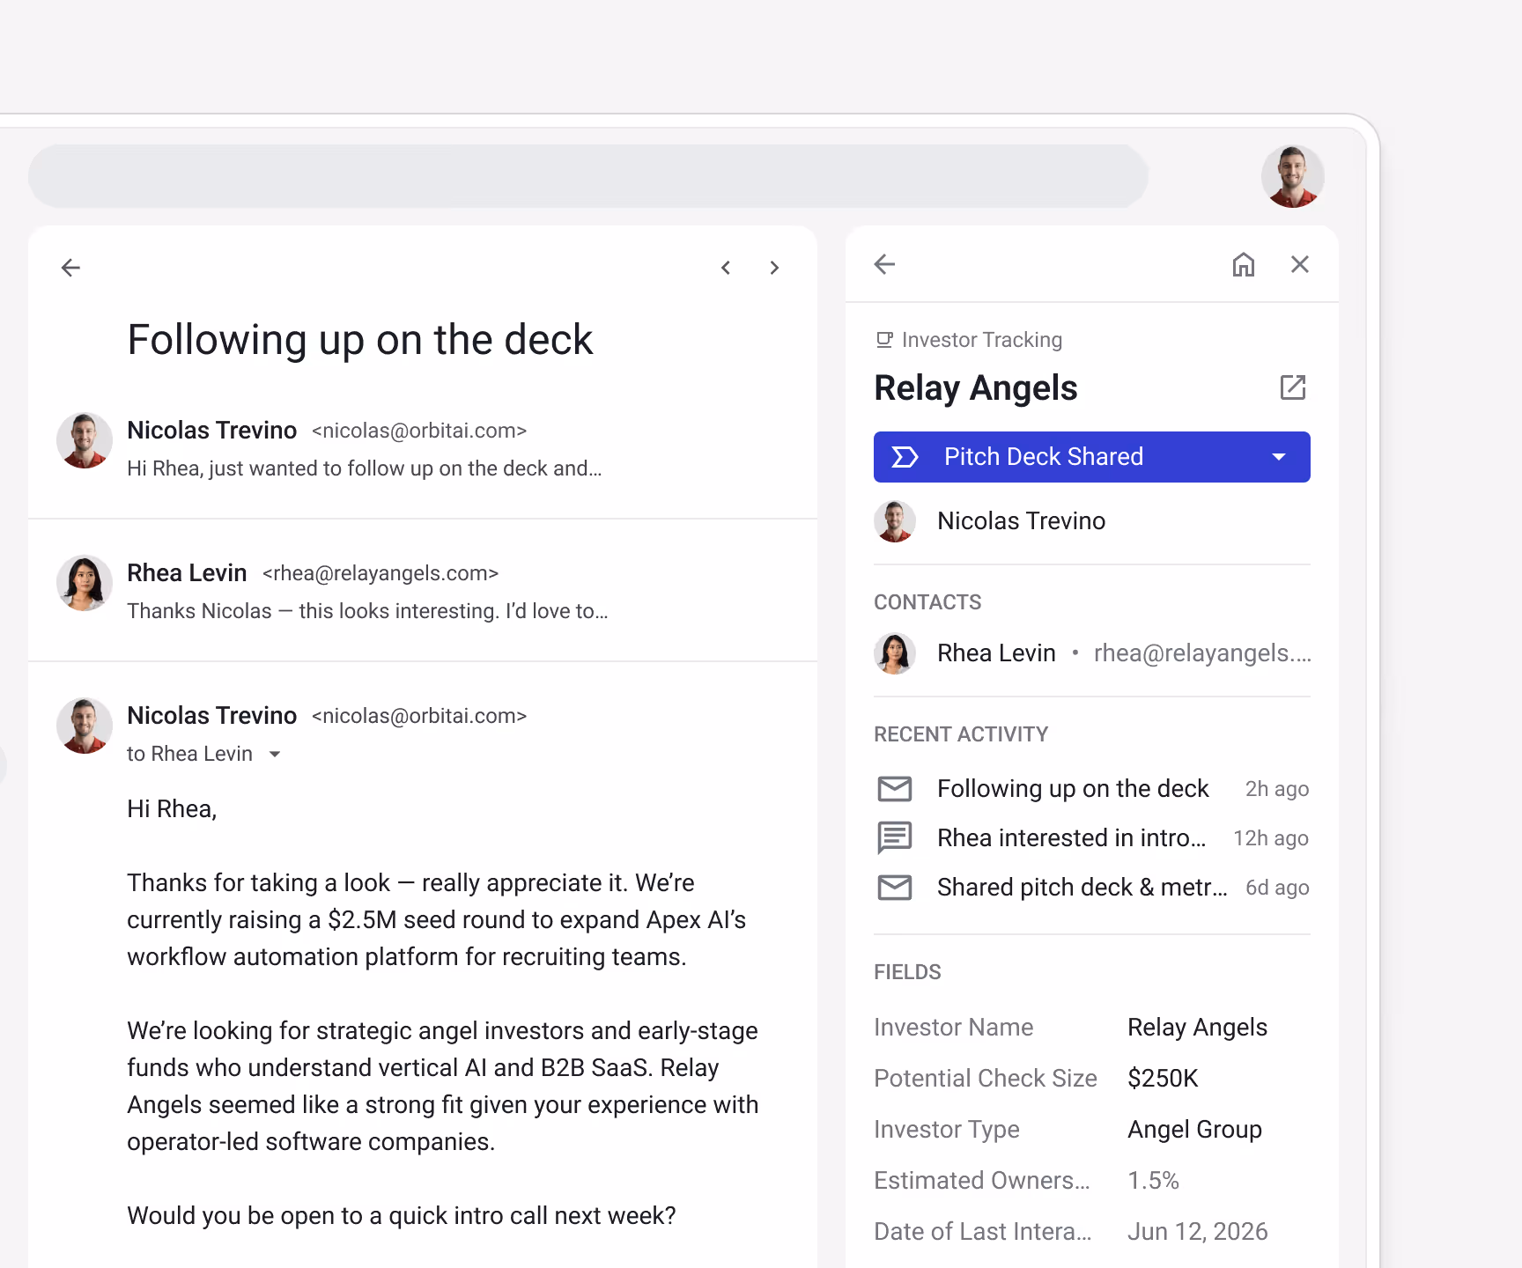Open user profile avatar at top right
Image resolution: width=1522 pixels, height=1268 pixels.
(1293, 176)
